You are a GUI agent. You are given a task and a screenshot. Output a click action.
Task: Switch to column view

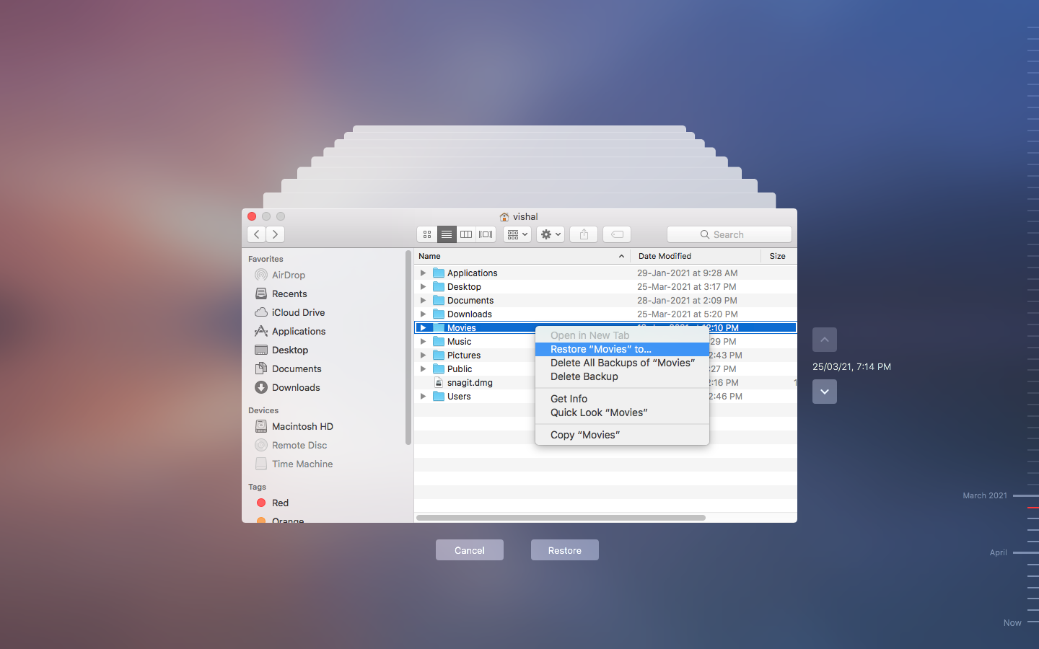click(465, 234)
